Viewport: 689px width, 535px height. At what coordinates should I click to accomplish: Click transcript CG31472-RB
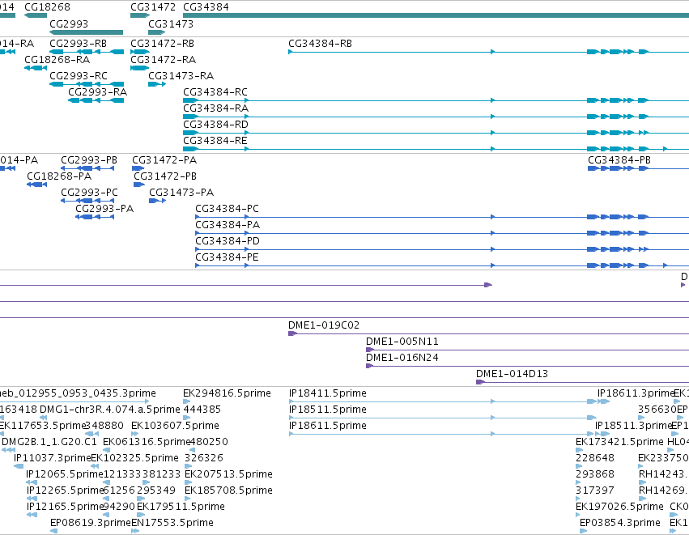[162, 44]
